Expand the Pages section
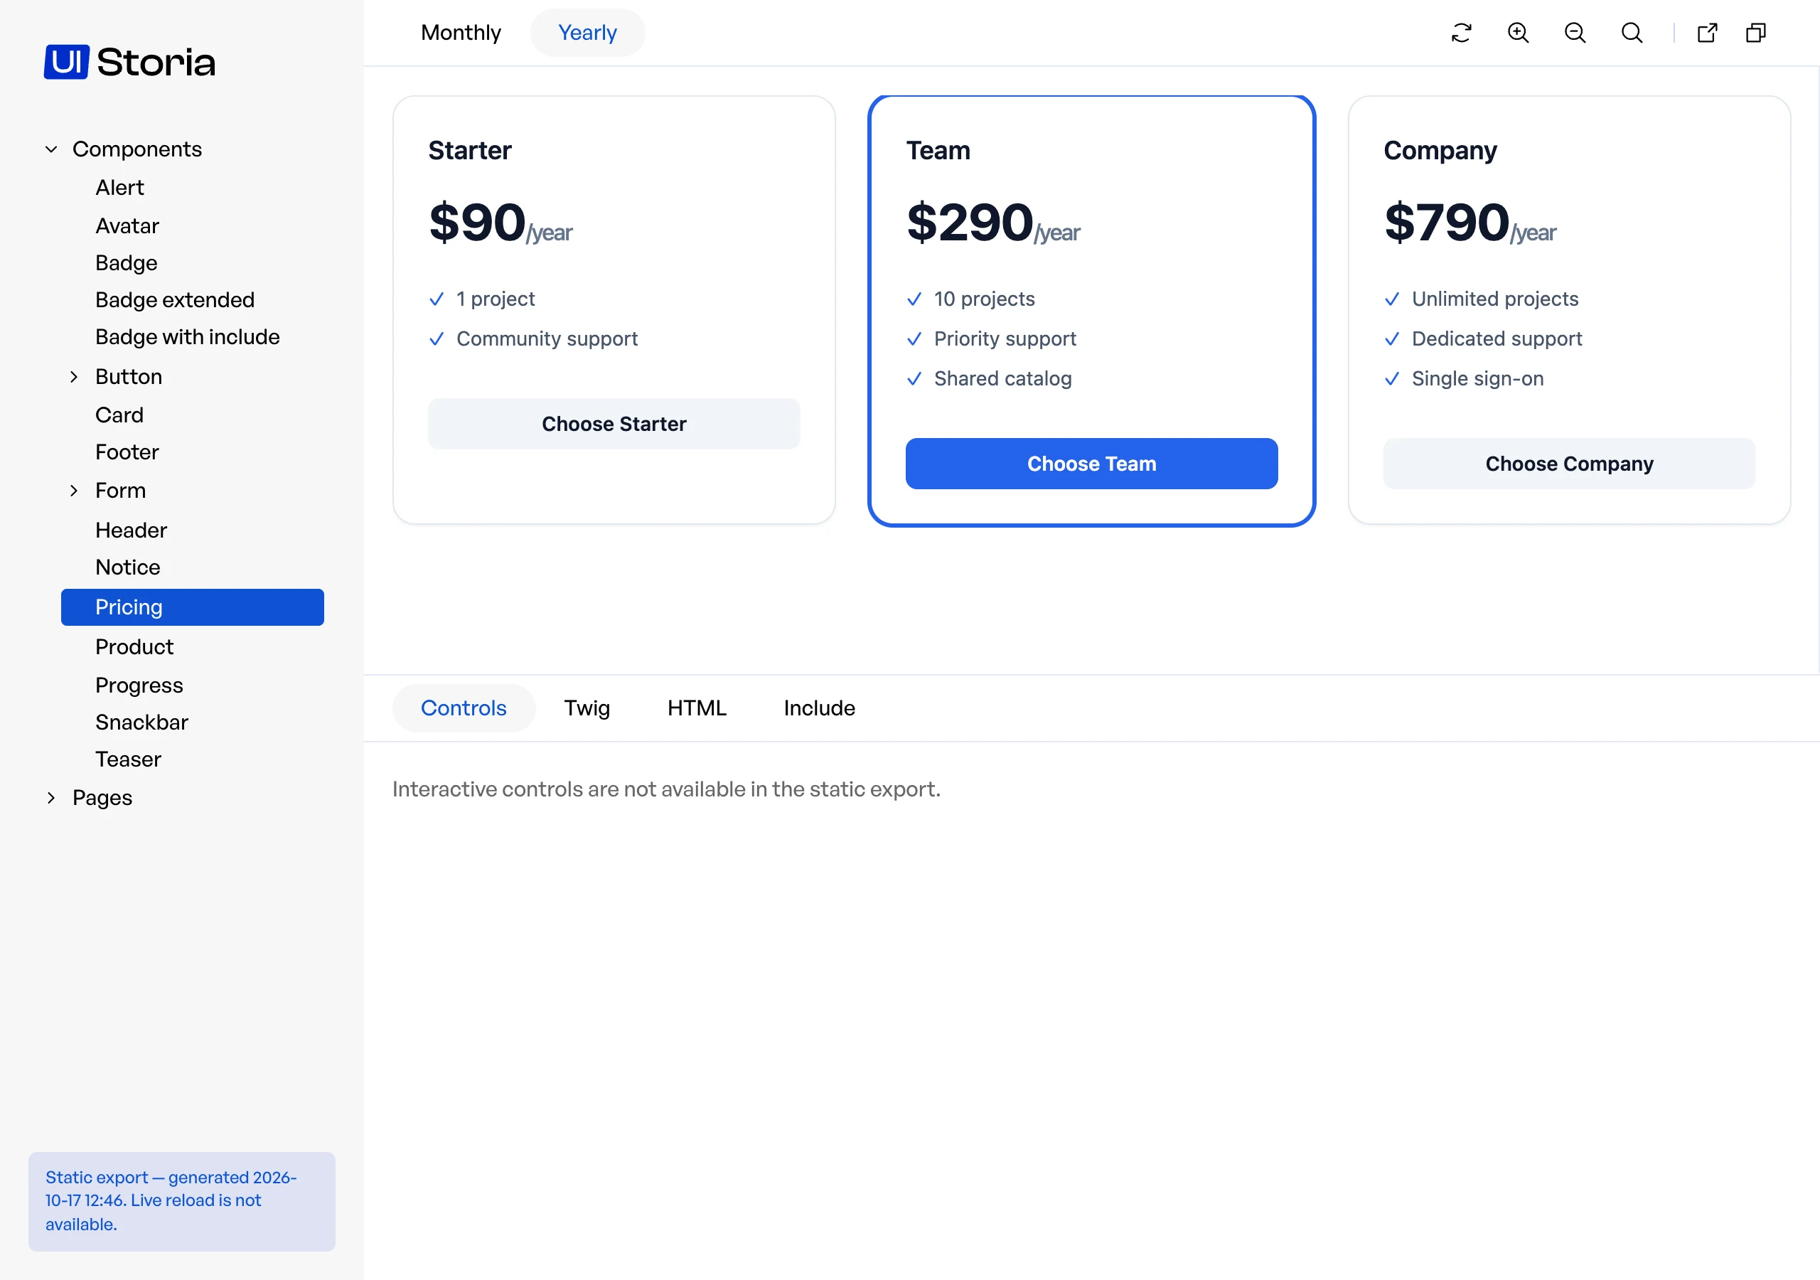The width and height of the screenshot is (1820, 1280). click(x=51, y=798)
